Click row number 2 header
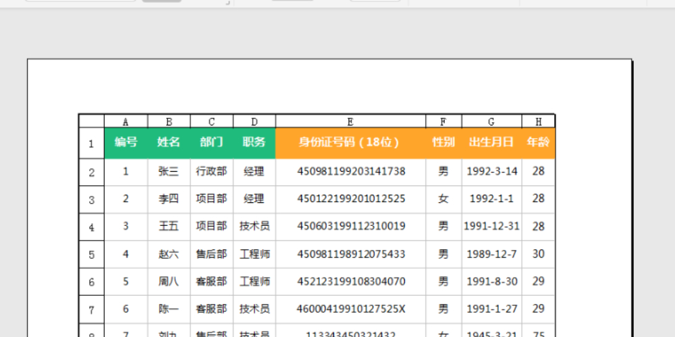 [x=91, y=173]
